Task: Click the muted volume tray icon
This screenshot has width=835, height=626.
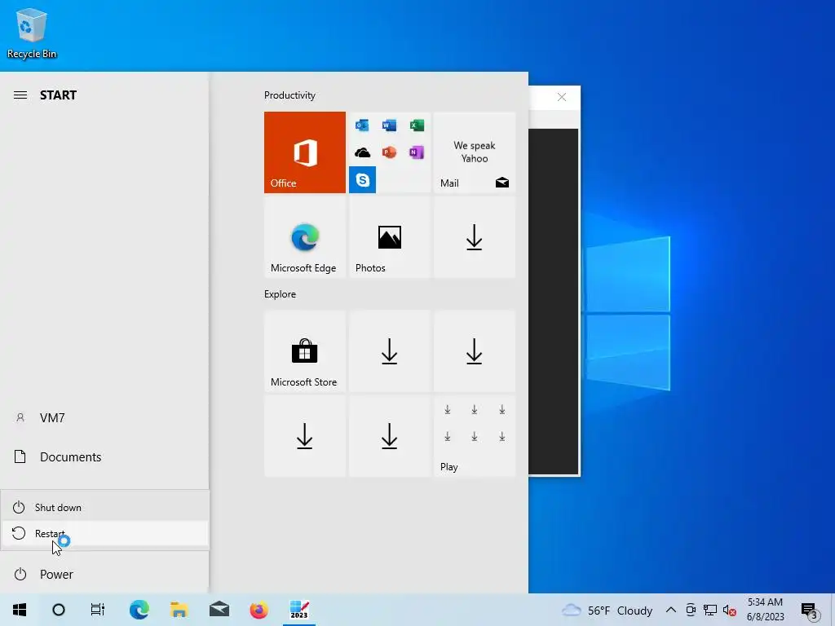Action: pos(730,611)
